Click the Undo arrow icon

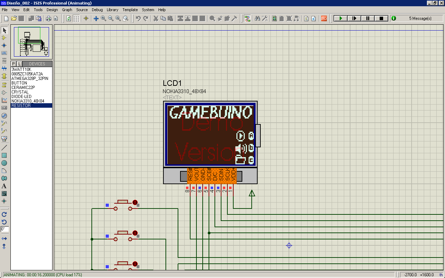tap(138, 18)
